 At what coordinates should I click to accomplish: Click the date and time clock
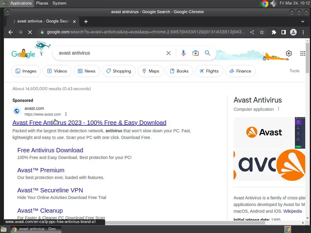click(295, 3)
